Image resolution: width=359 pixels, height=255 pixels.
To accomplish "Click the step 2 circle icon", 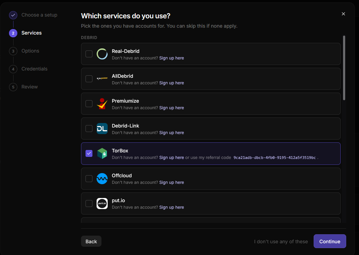I will pos(13,33).
